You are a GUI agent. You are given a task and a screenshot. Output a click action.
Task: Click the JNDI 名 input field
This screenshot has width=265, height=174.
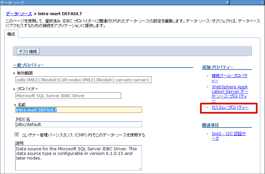coord(79,124)
